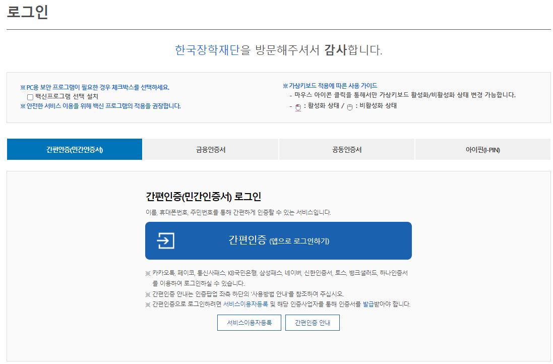553x364 pixels.
Task: Click the 안전한 서비스 이용을 위해 백신 notice
Action: tap(100, 106)
